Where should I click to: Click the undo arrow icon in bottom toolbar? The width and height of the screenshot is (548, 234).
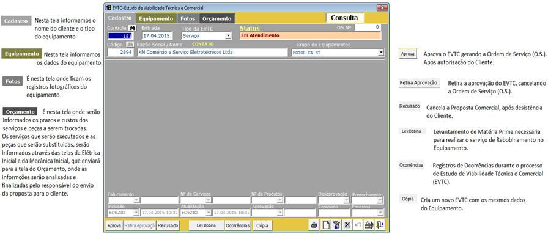(358, 225)
